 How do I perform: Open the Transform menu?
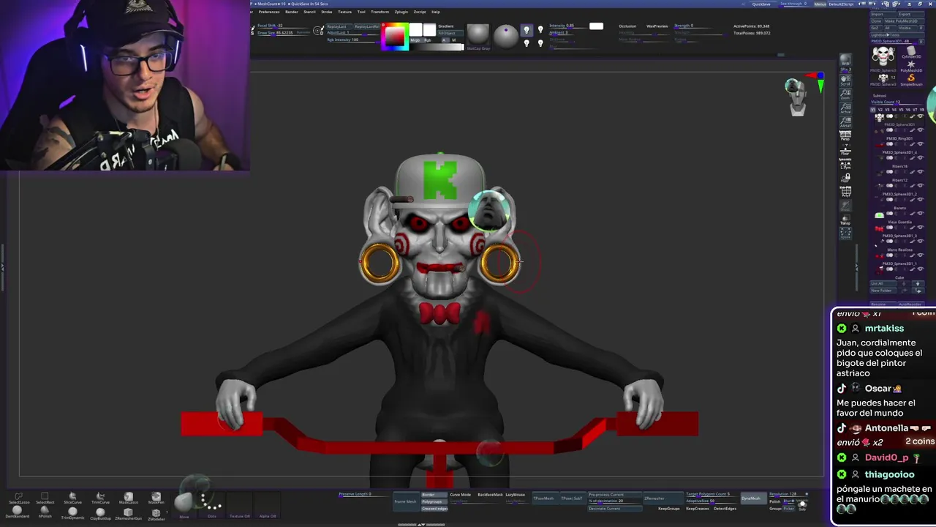380,12
